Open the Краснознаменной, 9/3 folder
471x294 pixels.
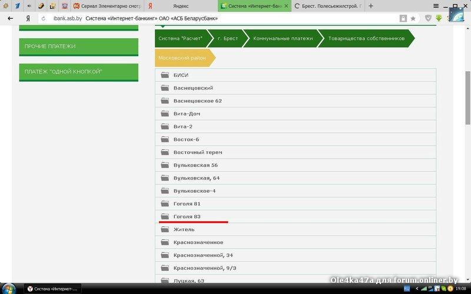(296, 268)
